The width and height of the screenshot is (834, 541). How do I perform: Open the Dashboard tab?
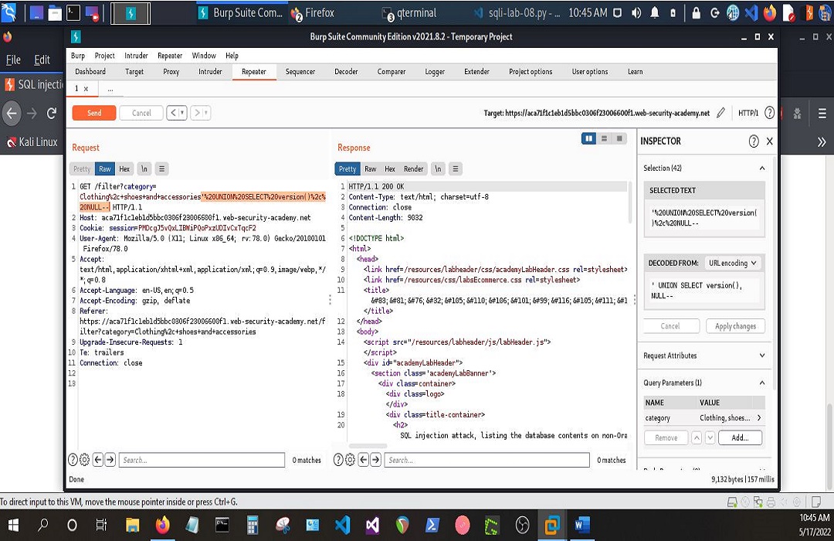(90, 71)
